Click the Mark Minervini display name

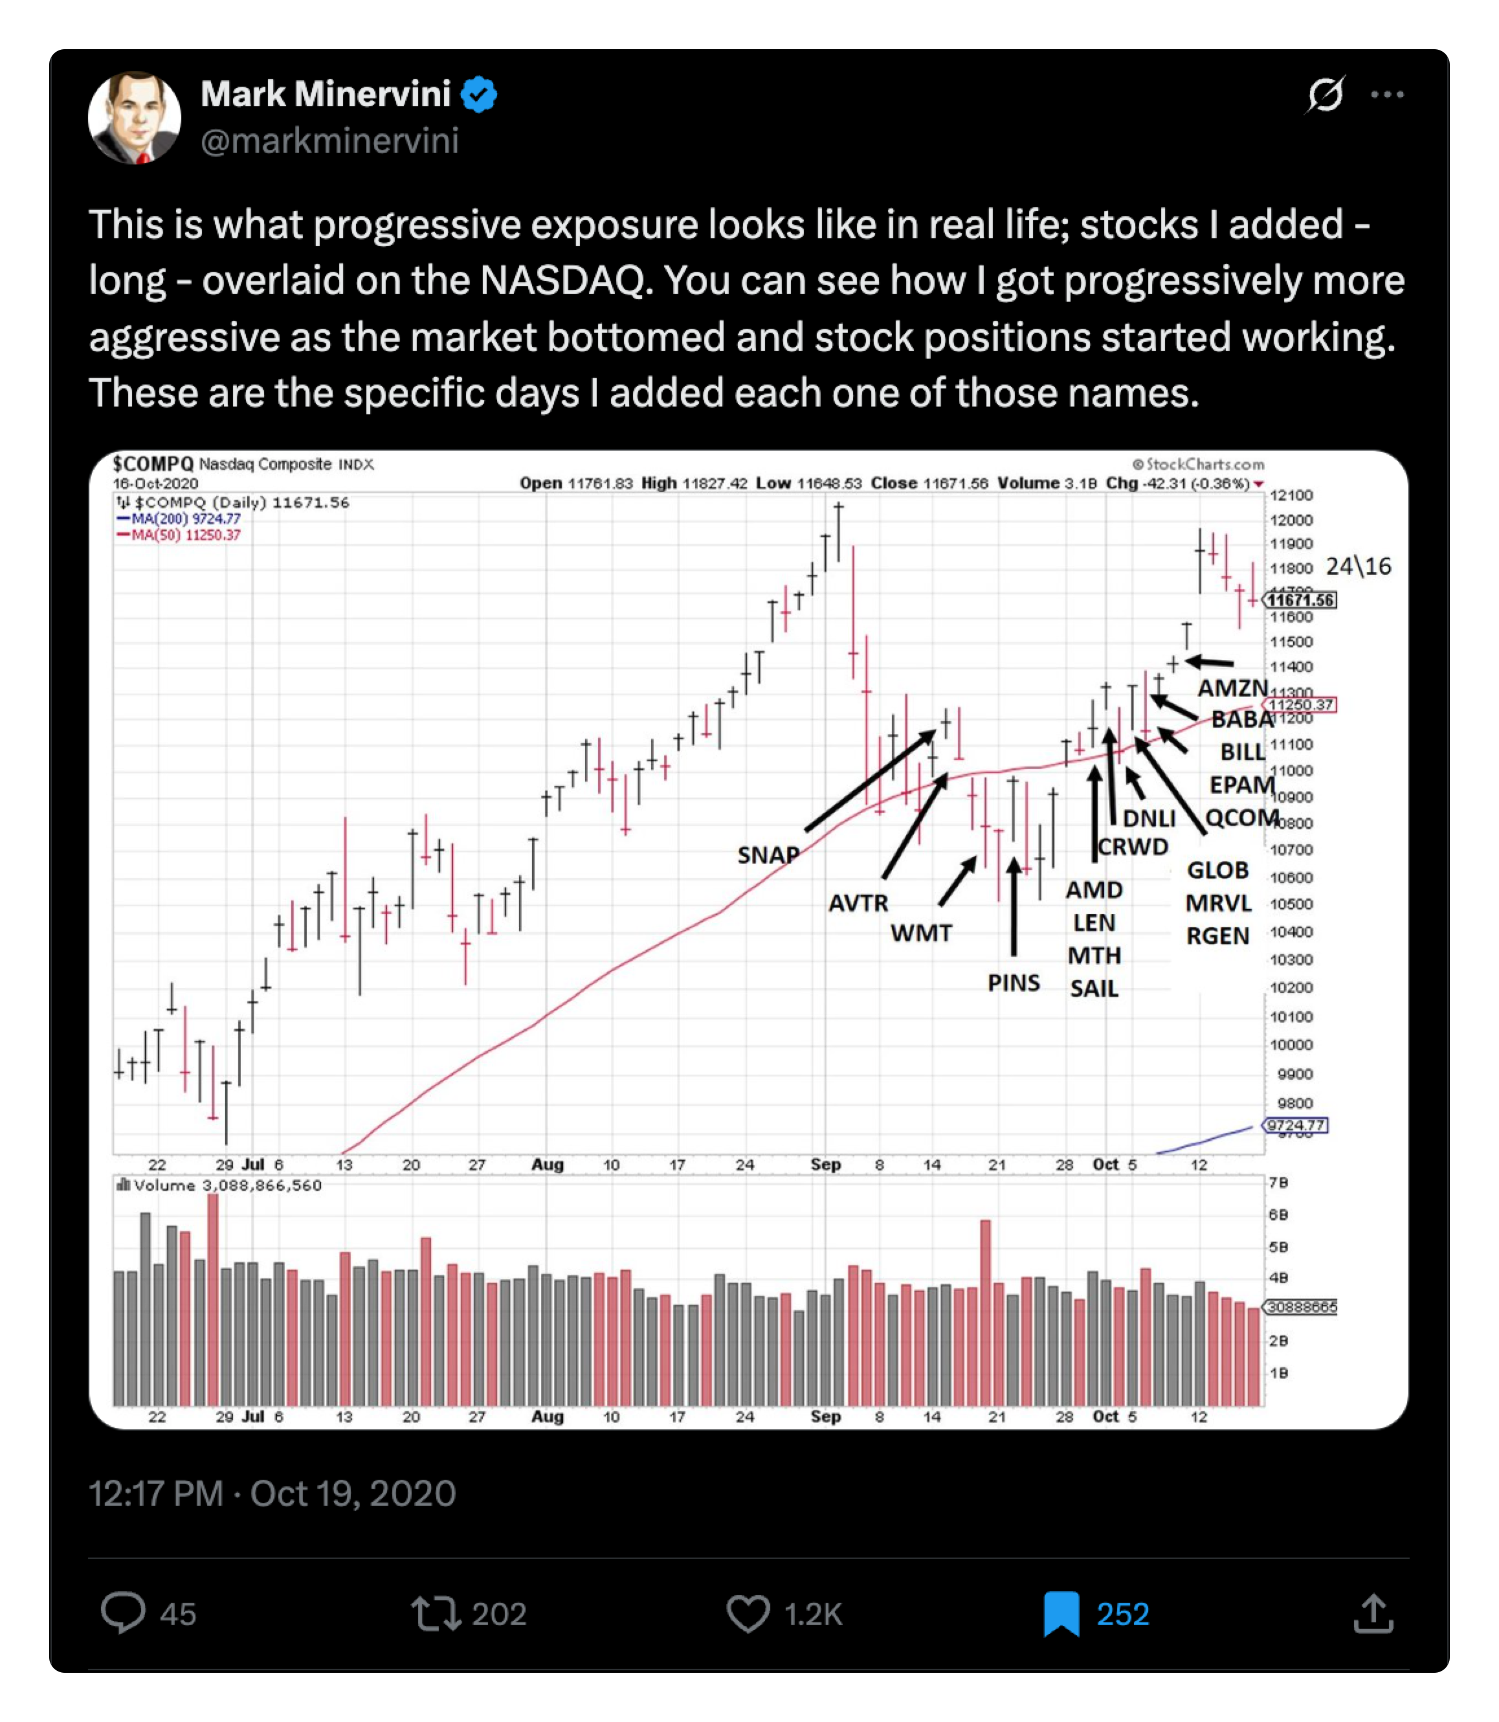coord(326,95)
